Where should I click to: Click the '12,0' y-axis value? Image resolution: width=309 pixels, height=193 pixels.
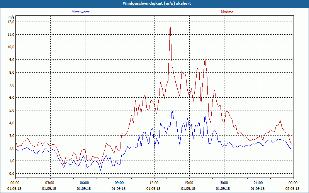pos(11,22)
